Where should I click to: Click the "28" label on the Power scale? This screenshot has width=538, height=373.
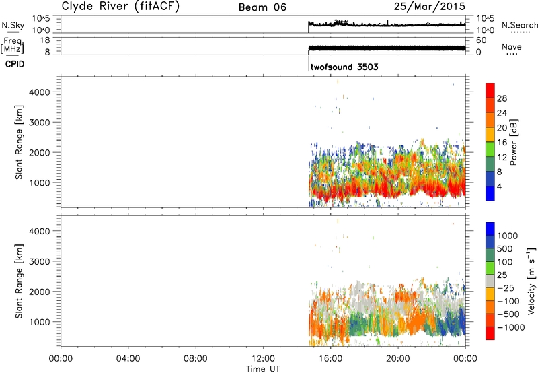(502, 98)
